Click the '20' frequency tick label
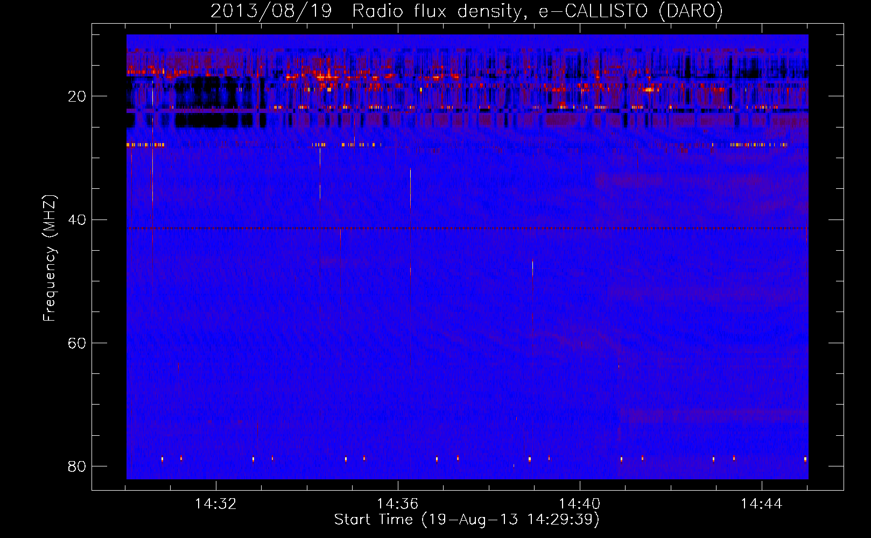The height and width of the screenshot is (538, 871). (77, 96)
